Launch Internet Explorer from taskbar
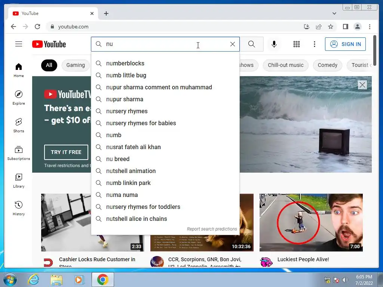 pyautogui.click(x=33, y=280)
